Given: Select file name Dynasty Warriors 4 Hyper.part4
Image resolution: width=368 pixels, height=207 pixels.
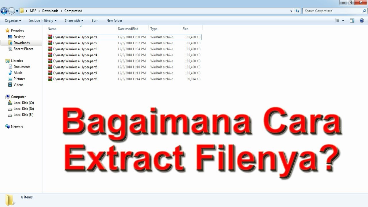Looking at the screenshot, I should click(75, 55).
